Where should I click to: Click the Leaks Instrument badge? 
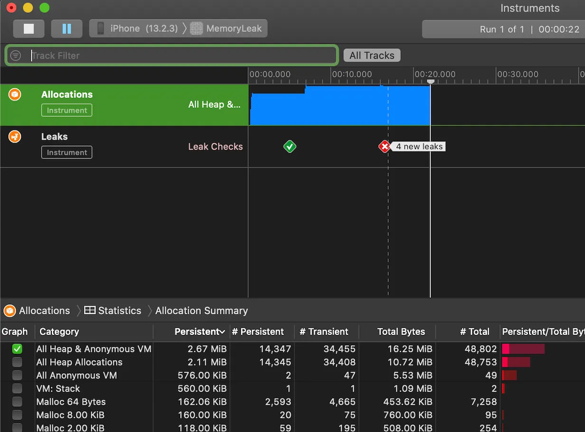tap(67, 152)
